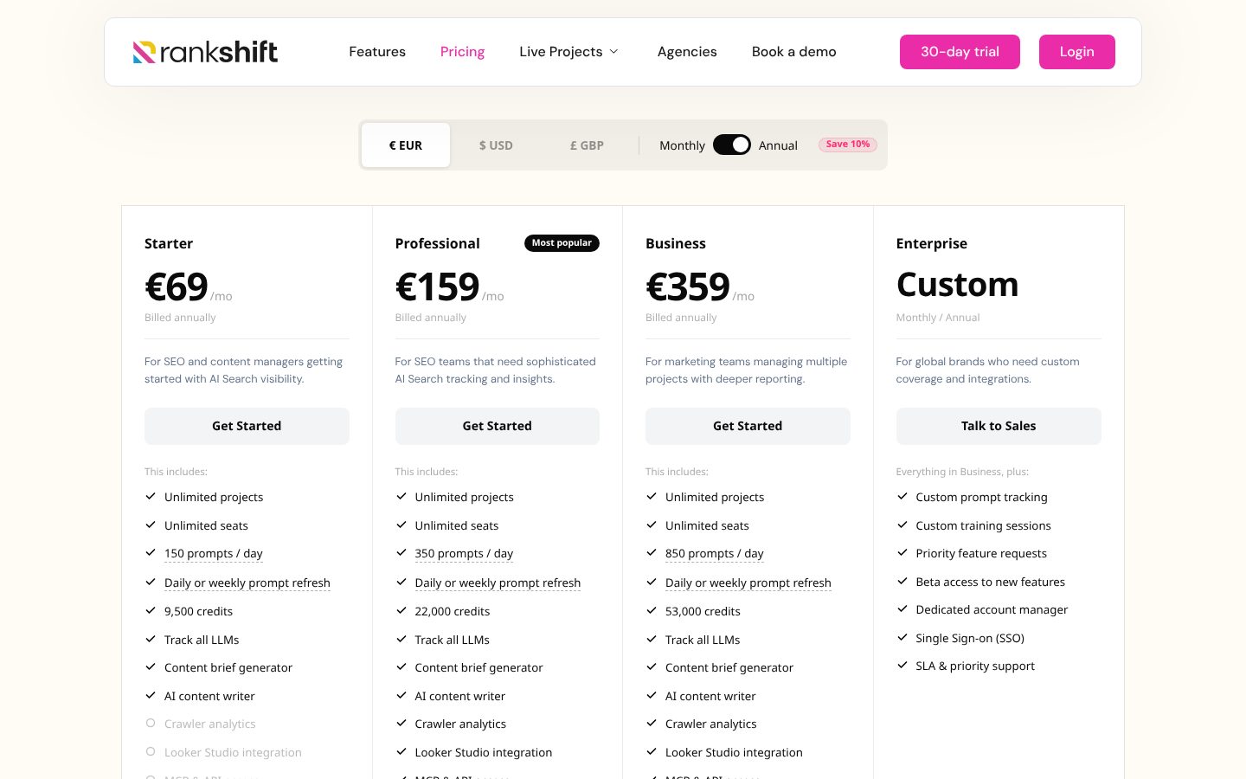Click checkmark beside 22,000 credits
Image resolution: width=1246 pixels, height=779 pixels.
tap(401, 610)
